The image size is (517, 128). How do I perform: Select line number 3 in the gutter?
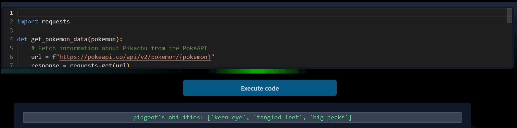pyautogui.click(x=11, y=30)
